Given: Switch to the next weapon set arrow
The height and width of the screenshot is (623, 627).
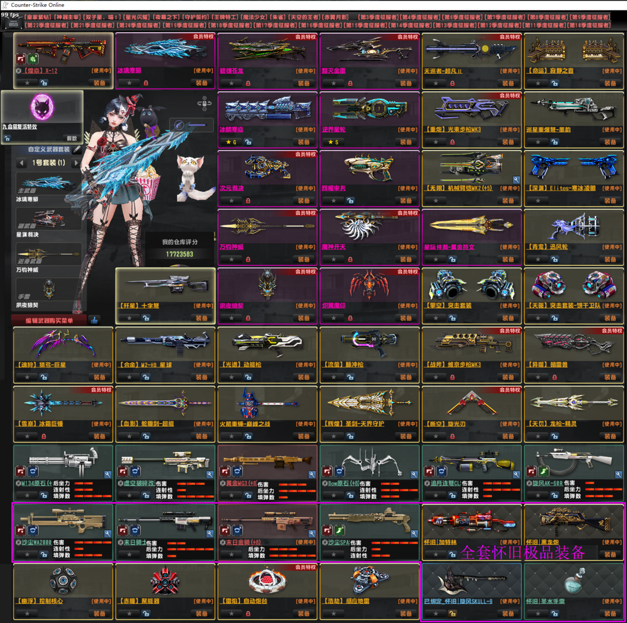Looking at the screenshot, I should 75,162.
